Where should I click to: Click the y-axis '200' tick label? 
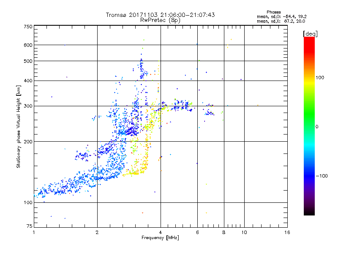coord(28,142)
